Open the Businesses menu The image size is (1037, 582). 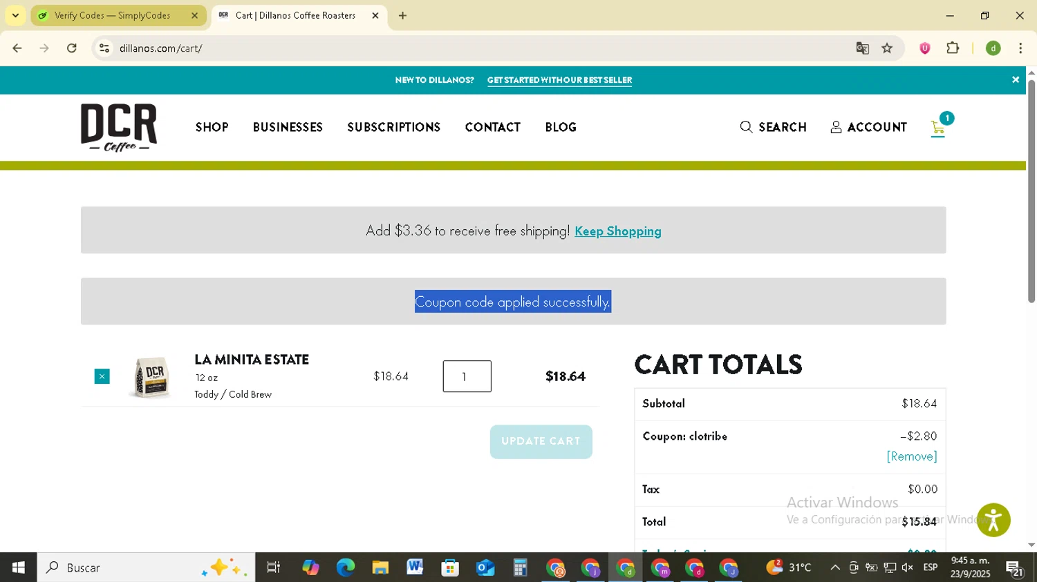[x=288, y=127]
